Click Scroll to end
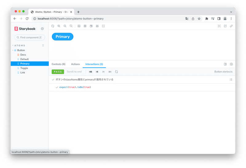Viewport: 246px width, 168px height. [74, 72]
